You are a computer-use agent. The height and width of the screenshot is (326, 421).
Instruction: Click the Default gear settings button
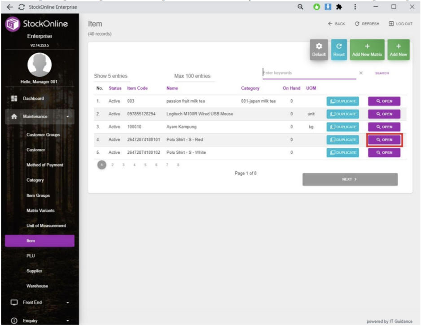tap(319, 49)
